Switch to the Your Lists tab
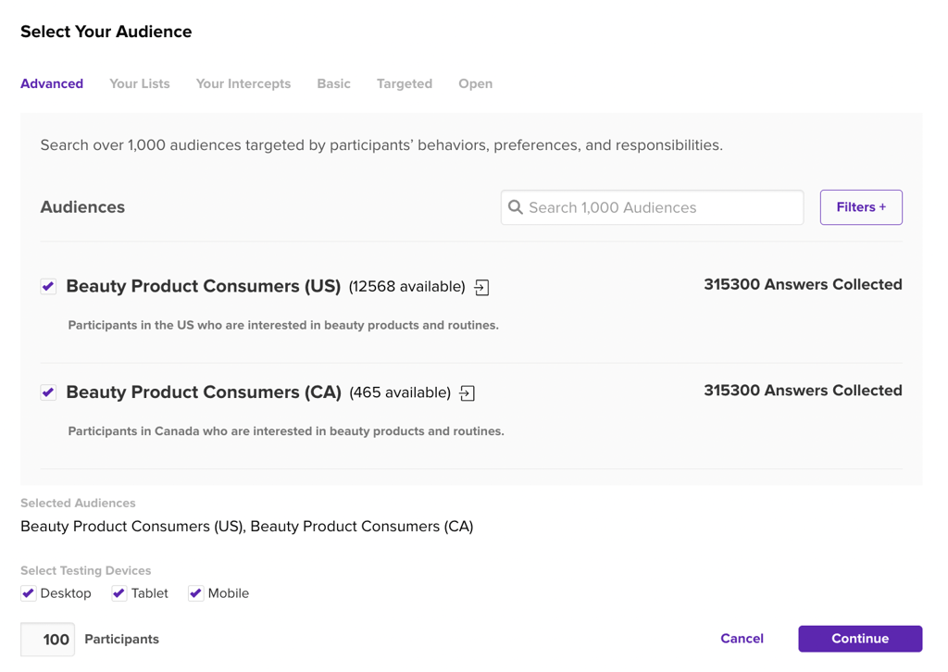The image size is (948, 672). (x=140, y=83)
